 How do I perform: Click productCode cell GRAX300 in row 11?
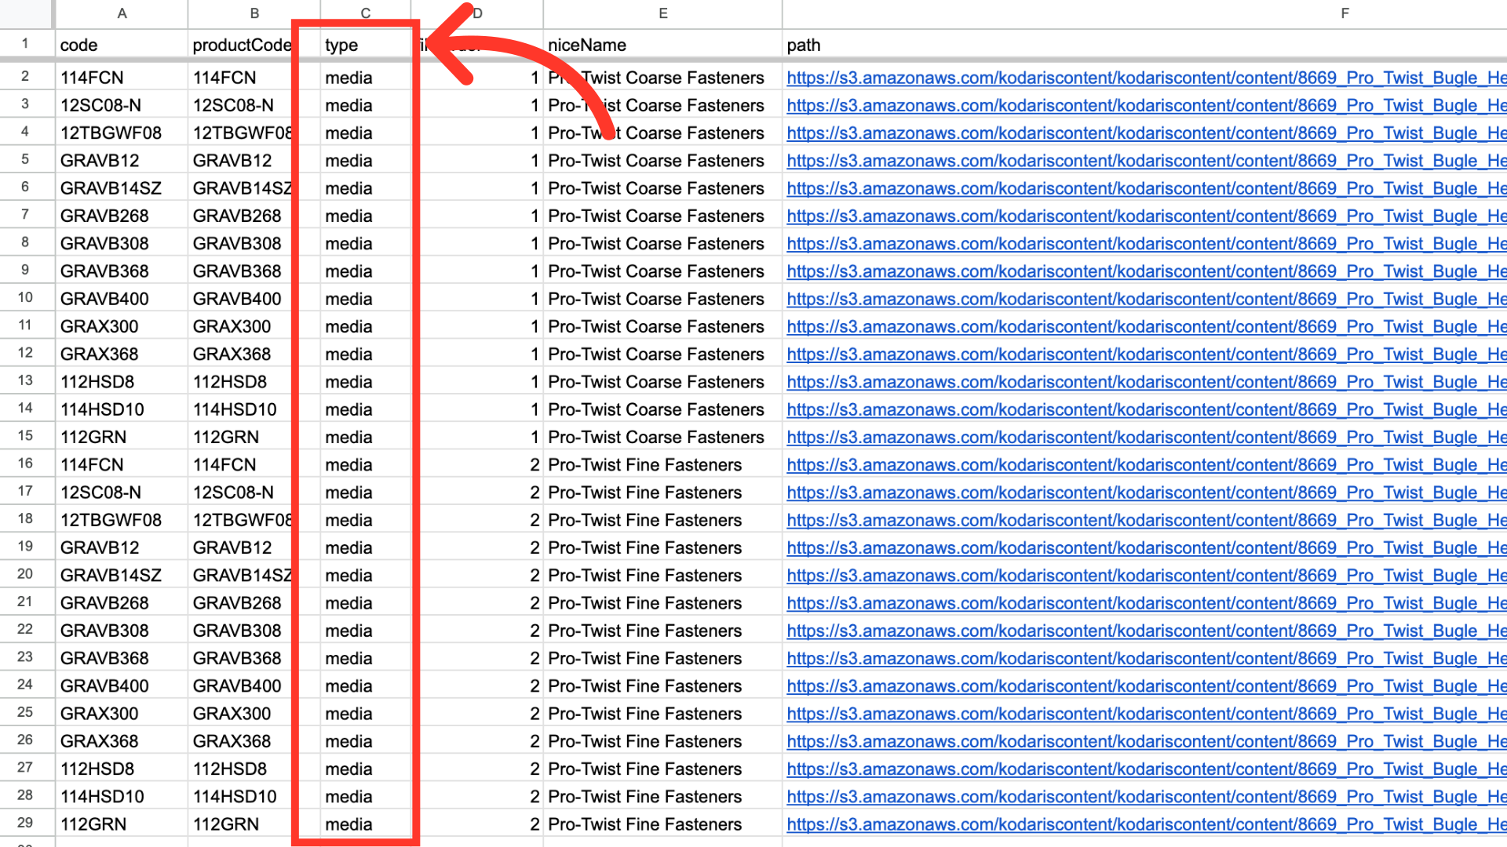[x=232, y=326]
